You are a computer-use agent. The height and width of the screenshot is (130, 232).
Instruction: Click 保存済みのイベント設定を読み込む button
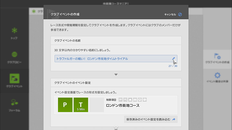[x=150, y=119]
